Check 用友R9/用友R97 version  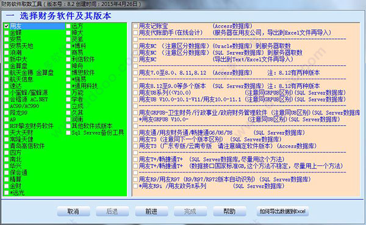[x=135, y=179]
